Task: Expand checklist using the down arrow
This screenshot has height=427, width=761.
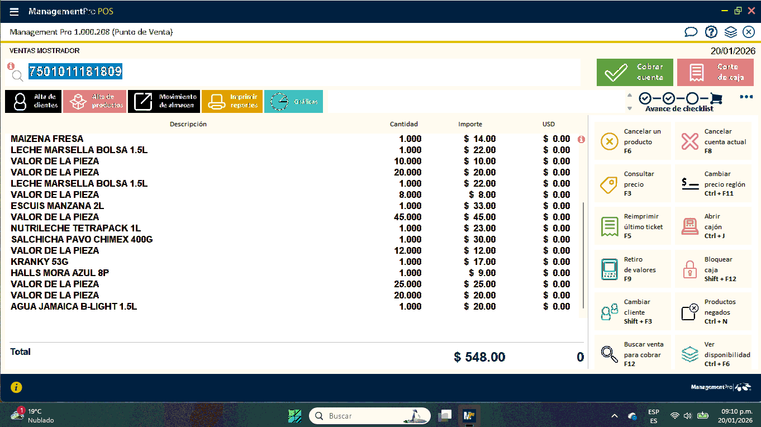Action: [630, 108]
